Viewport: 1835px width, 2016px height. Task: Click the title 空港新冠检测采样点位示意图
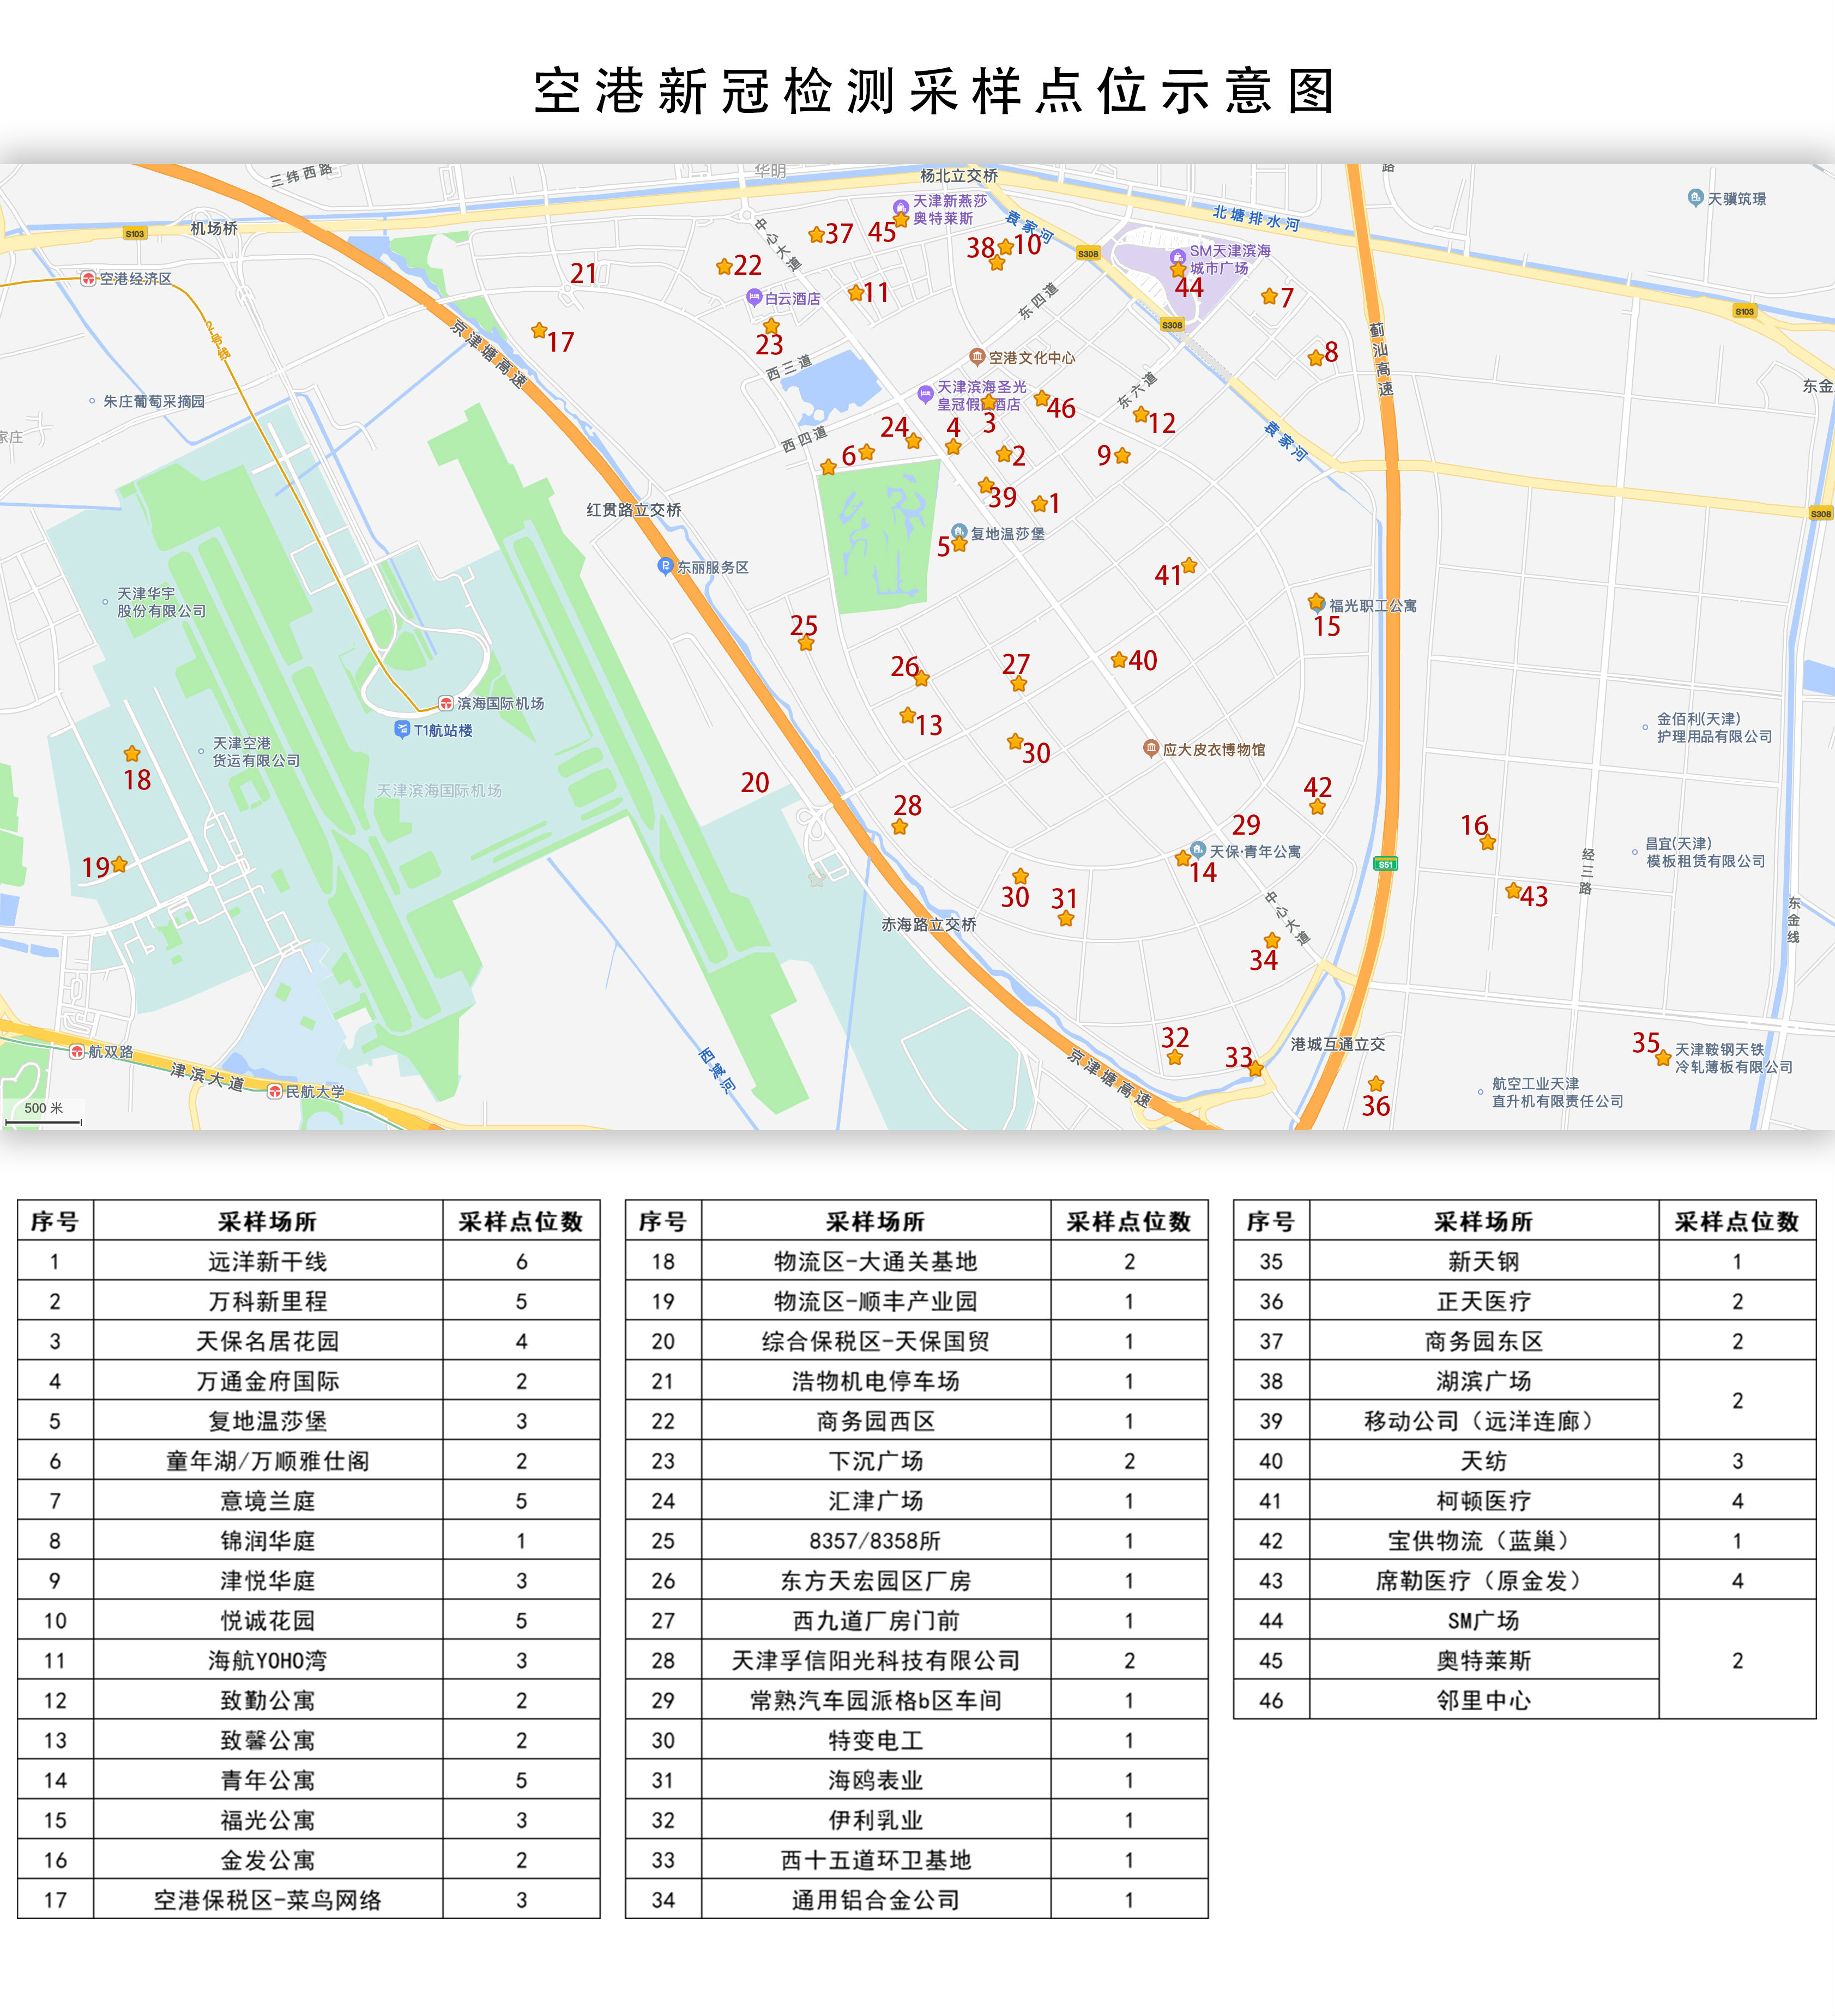[x=935, y=91]
